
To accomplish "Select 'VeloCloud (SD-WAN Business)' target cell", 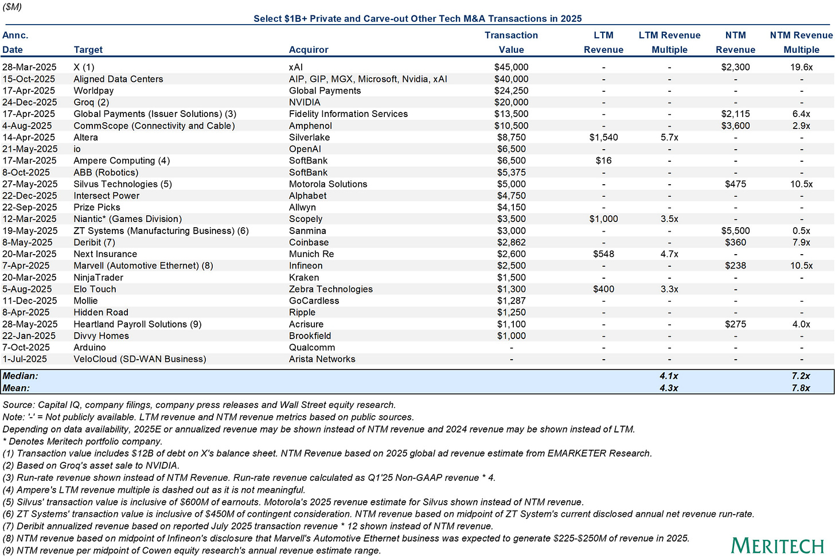I will coord(139,359).
